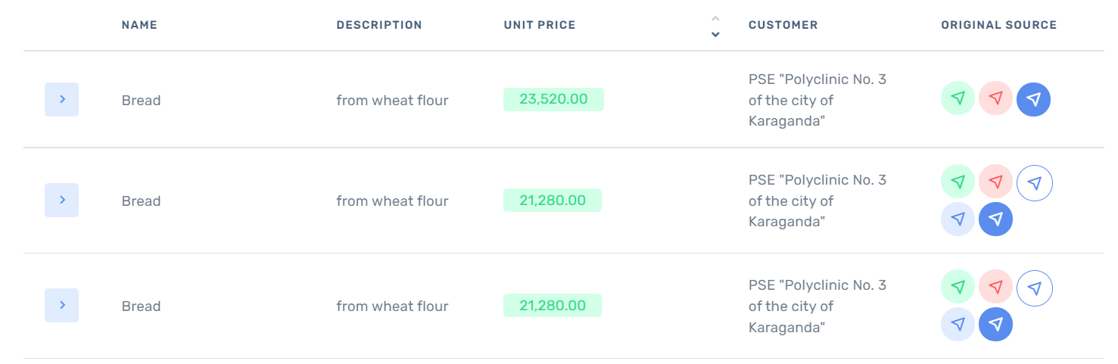Screen dimensions: 1118x364
Task: Click green source icon in first Bread row
Action: [x=958, y=99]
